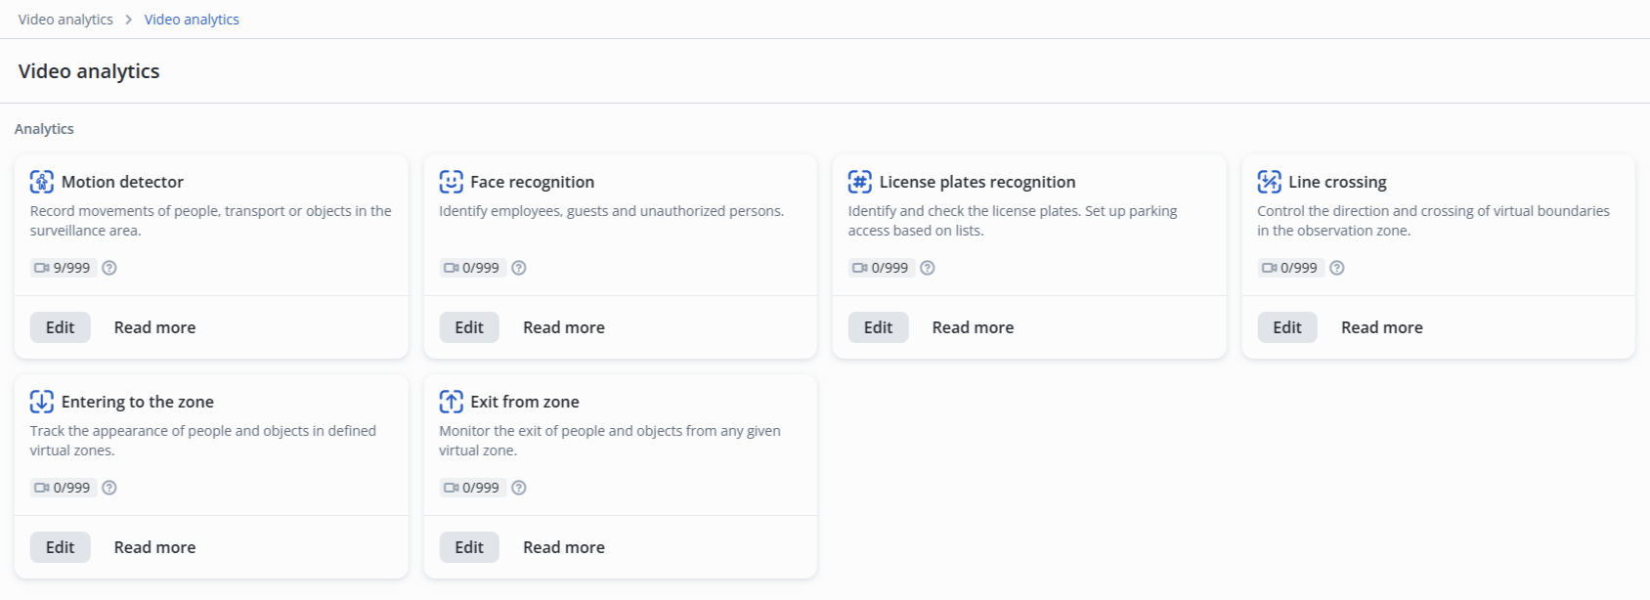The height and width of the screenshot is (600, 1650).
Task: Show help icon beside Line crossing count
Action: coord(1337,268)
